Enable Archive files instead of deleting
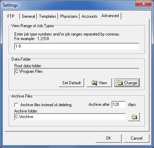 [16, 105]
